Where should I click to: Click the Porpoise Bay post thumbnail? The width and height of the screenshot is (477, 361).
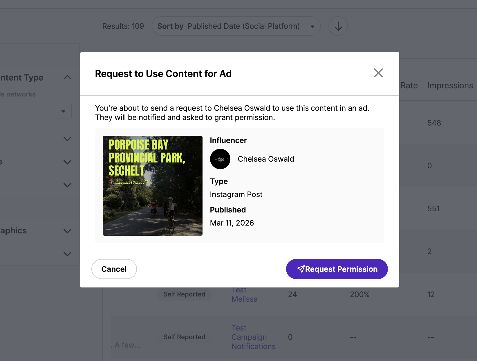click(153, 186)
